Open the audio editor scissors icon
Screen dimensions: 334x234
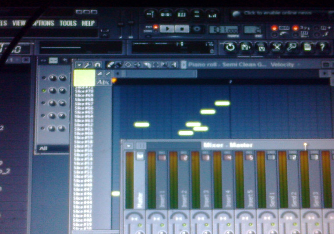point(277,47)
